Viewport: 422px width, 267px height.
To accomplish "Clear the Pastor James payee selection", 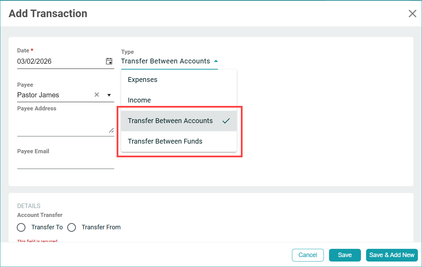I will [97, 95].
